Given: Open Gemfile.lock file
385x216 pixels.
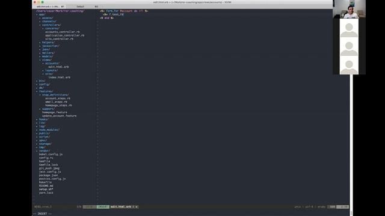Looking at the screenshot, I should (x=48, y=165).
